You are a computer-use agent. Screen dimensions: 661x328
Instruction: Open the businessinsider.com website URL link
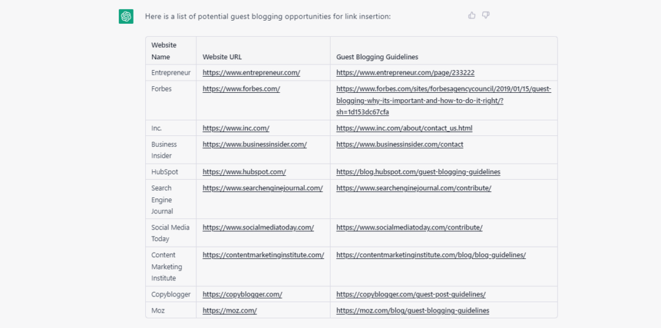254,144
